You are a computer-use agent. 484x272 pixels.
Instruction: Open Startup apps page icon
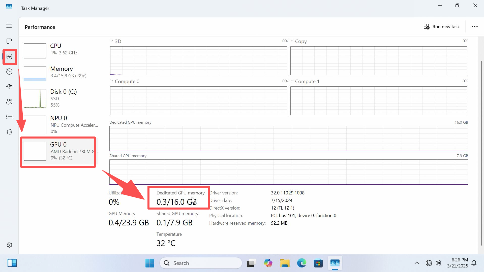click(x=9, y=87)
